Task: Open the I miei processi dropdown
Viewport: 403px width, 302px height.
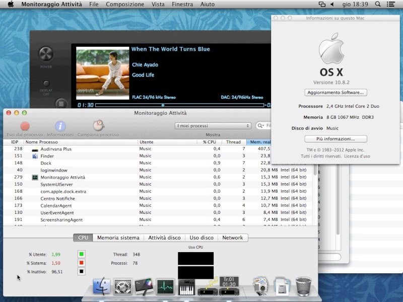Action: pos(213,126)
